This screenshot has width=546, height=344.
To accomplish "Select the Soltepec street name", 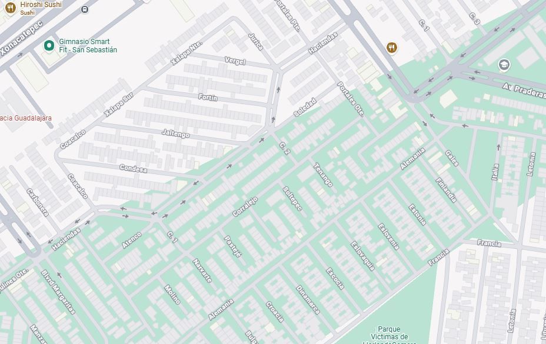I will [x=292, y=199].
